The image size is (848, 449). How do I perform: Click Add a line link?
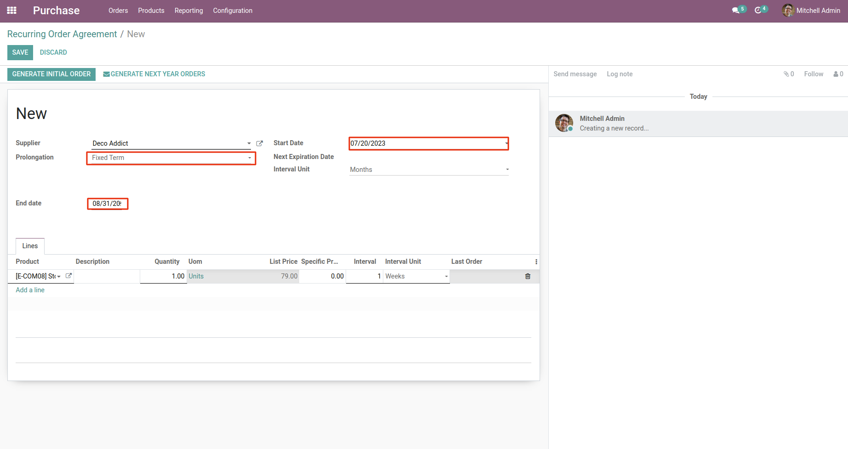pos(30,290)
